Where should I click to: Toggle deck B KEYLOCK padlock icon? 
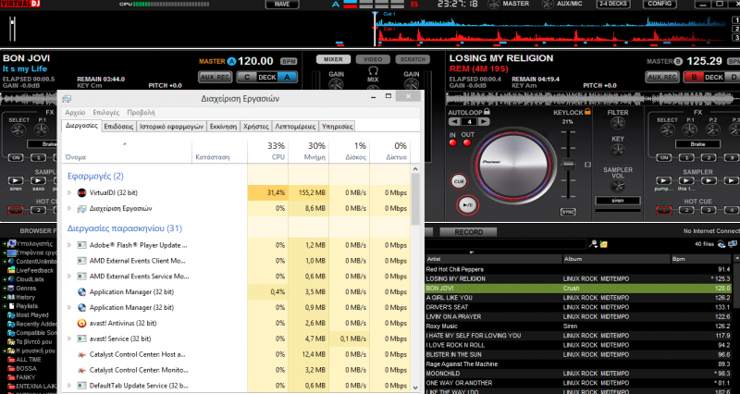point(587,112)
